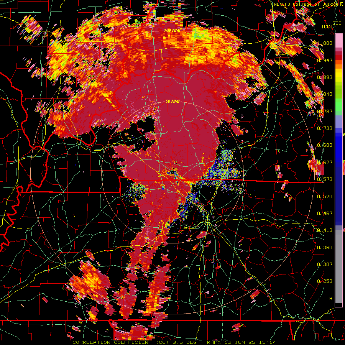The image size is (345, 345).
Task: Click the 0.360 scale value
Action: click(x=325, y=248)
